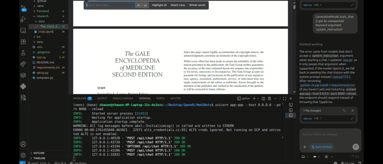
Task: Click Go Live in status bar
Action: tap(347, 163)
